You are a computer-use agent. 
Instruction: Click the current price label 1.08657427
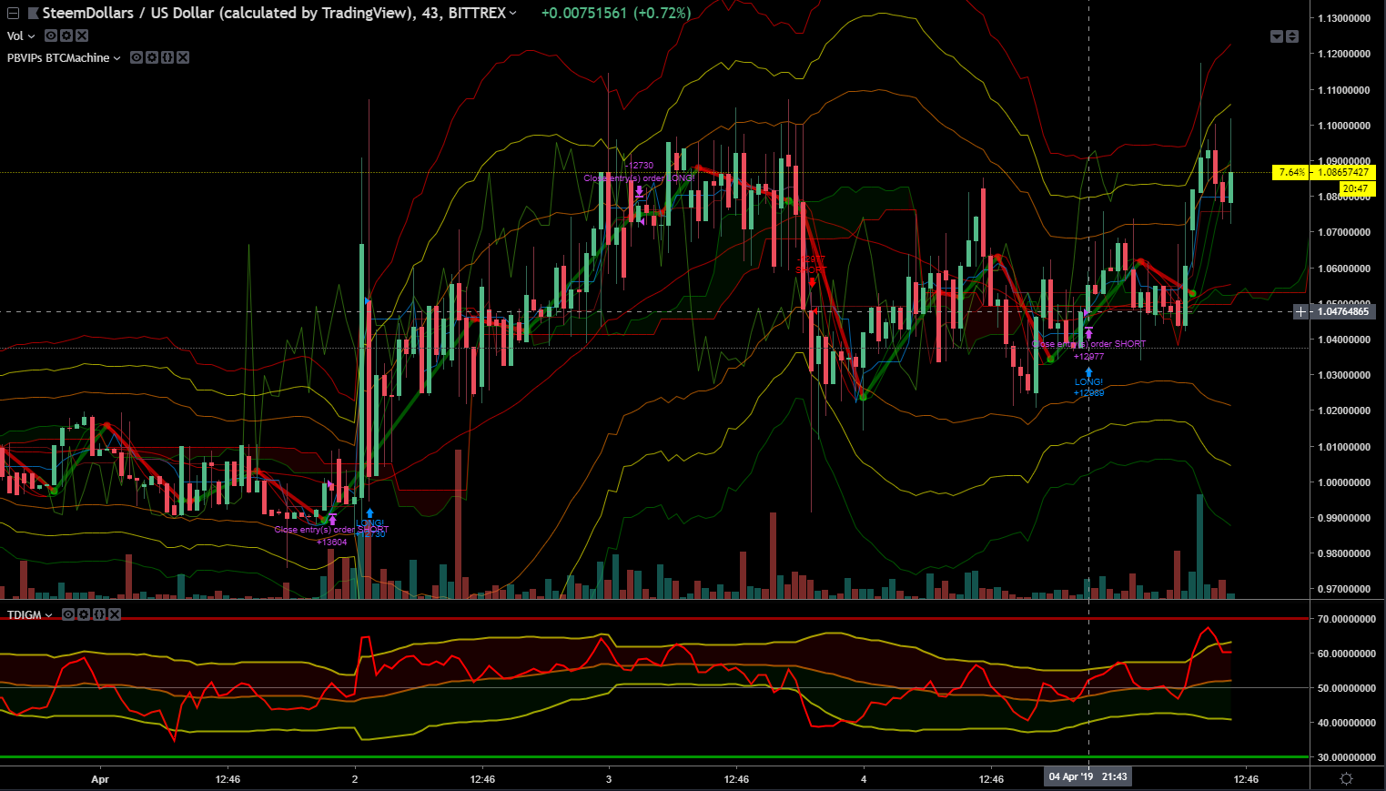tap(1343, 172)
